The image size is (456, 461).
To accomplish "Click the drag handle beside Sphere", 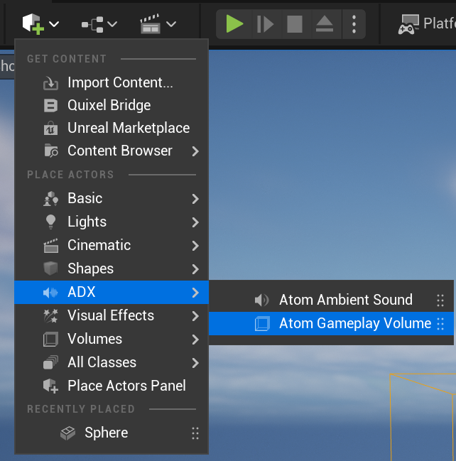I will [195, 433].
